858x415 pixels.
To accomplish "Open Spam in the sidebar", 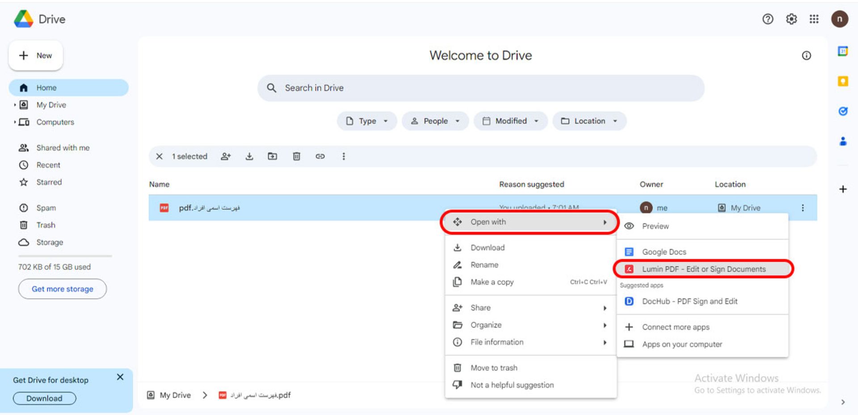I will [x=69, y=208].
